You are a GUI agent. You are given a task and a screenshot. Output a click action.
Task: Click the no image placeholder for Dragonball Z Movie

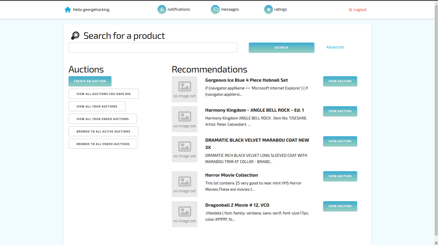pyautogui.click(x=184, y=214)
